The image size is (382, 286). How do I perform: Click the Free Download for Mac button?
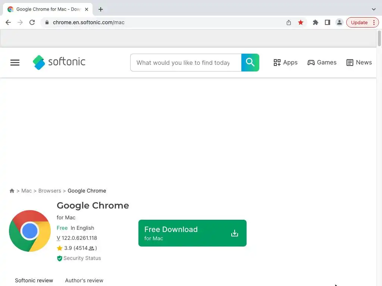click(x=192, y=233)
